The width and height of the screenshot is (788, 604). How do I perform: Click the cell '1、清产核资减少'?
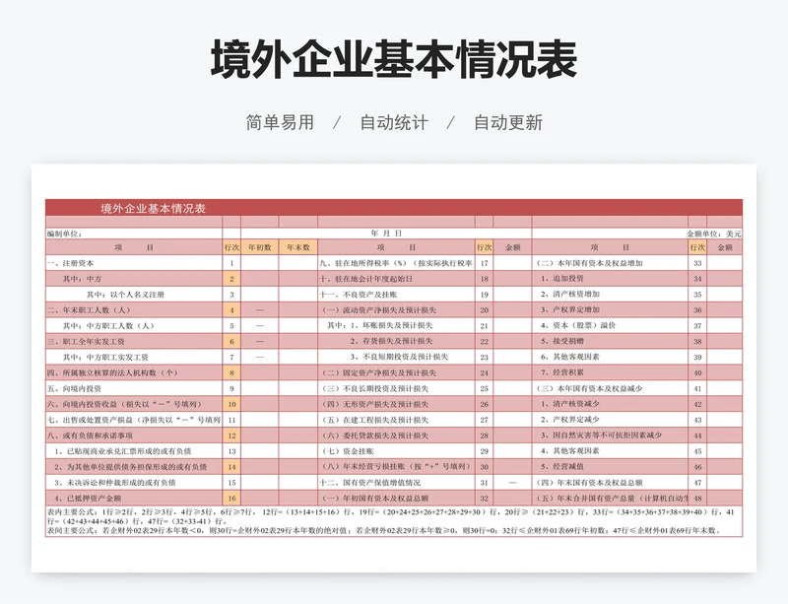point(610,404)
